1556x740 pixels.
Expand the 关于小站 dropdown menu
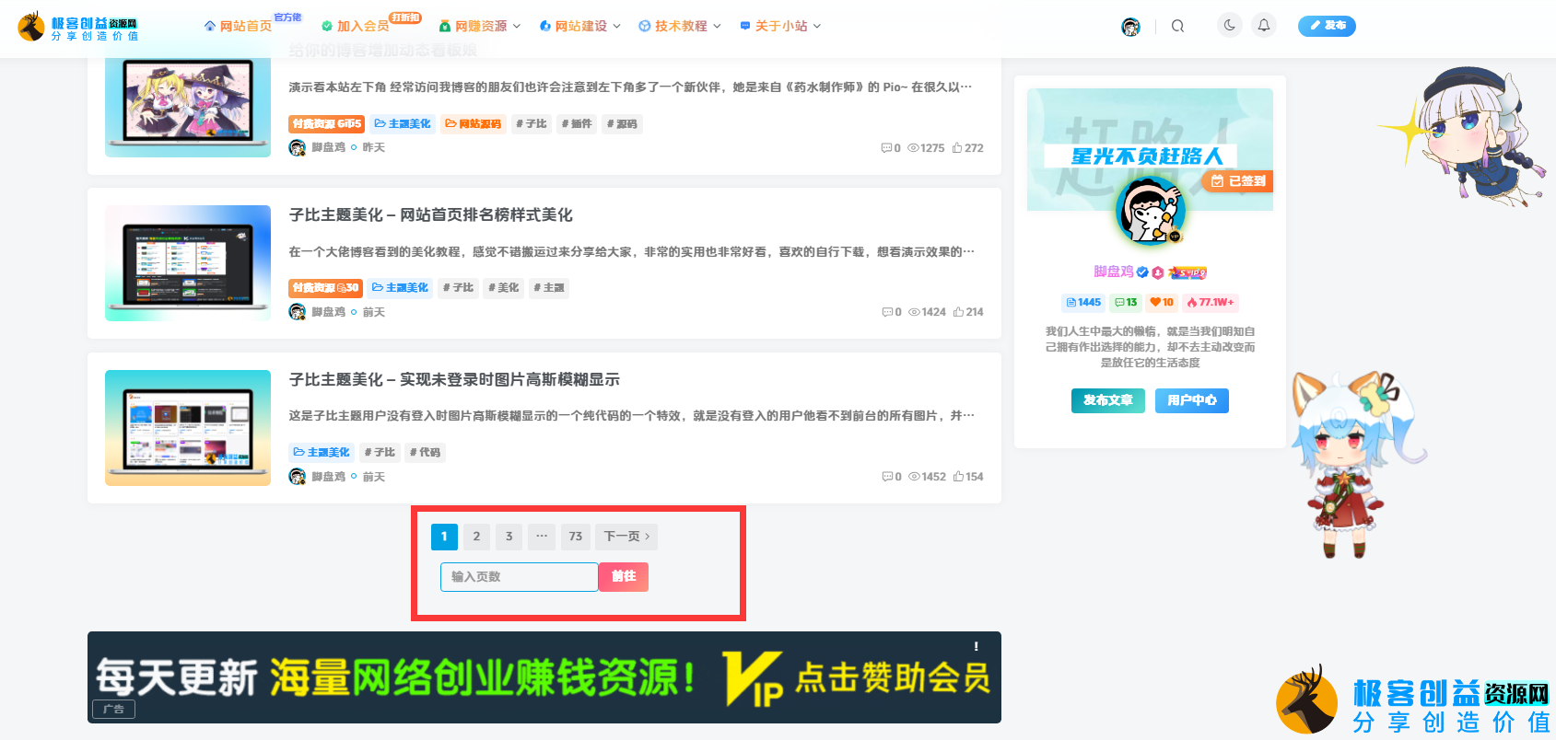(x=780, y=26)
